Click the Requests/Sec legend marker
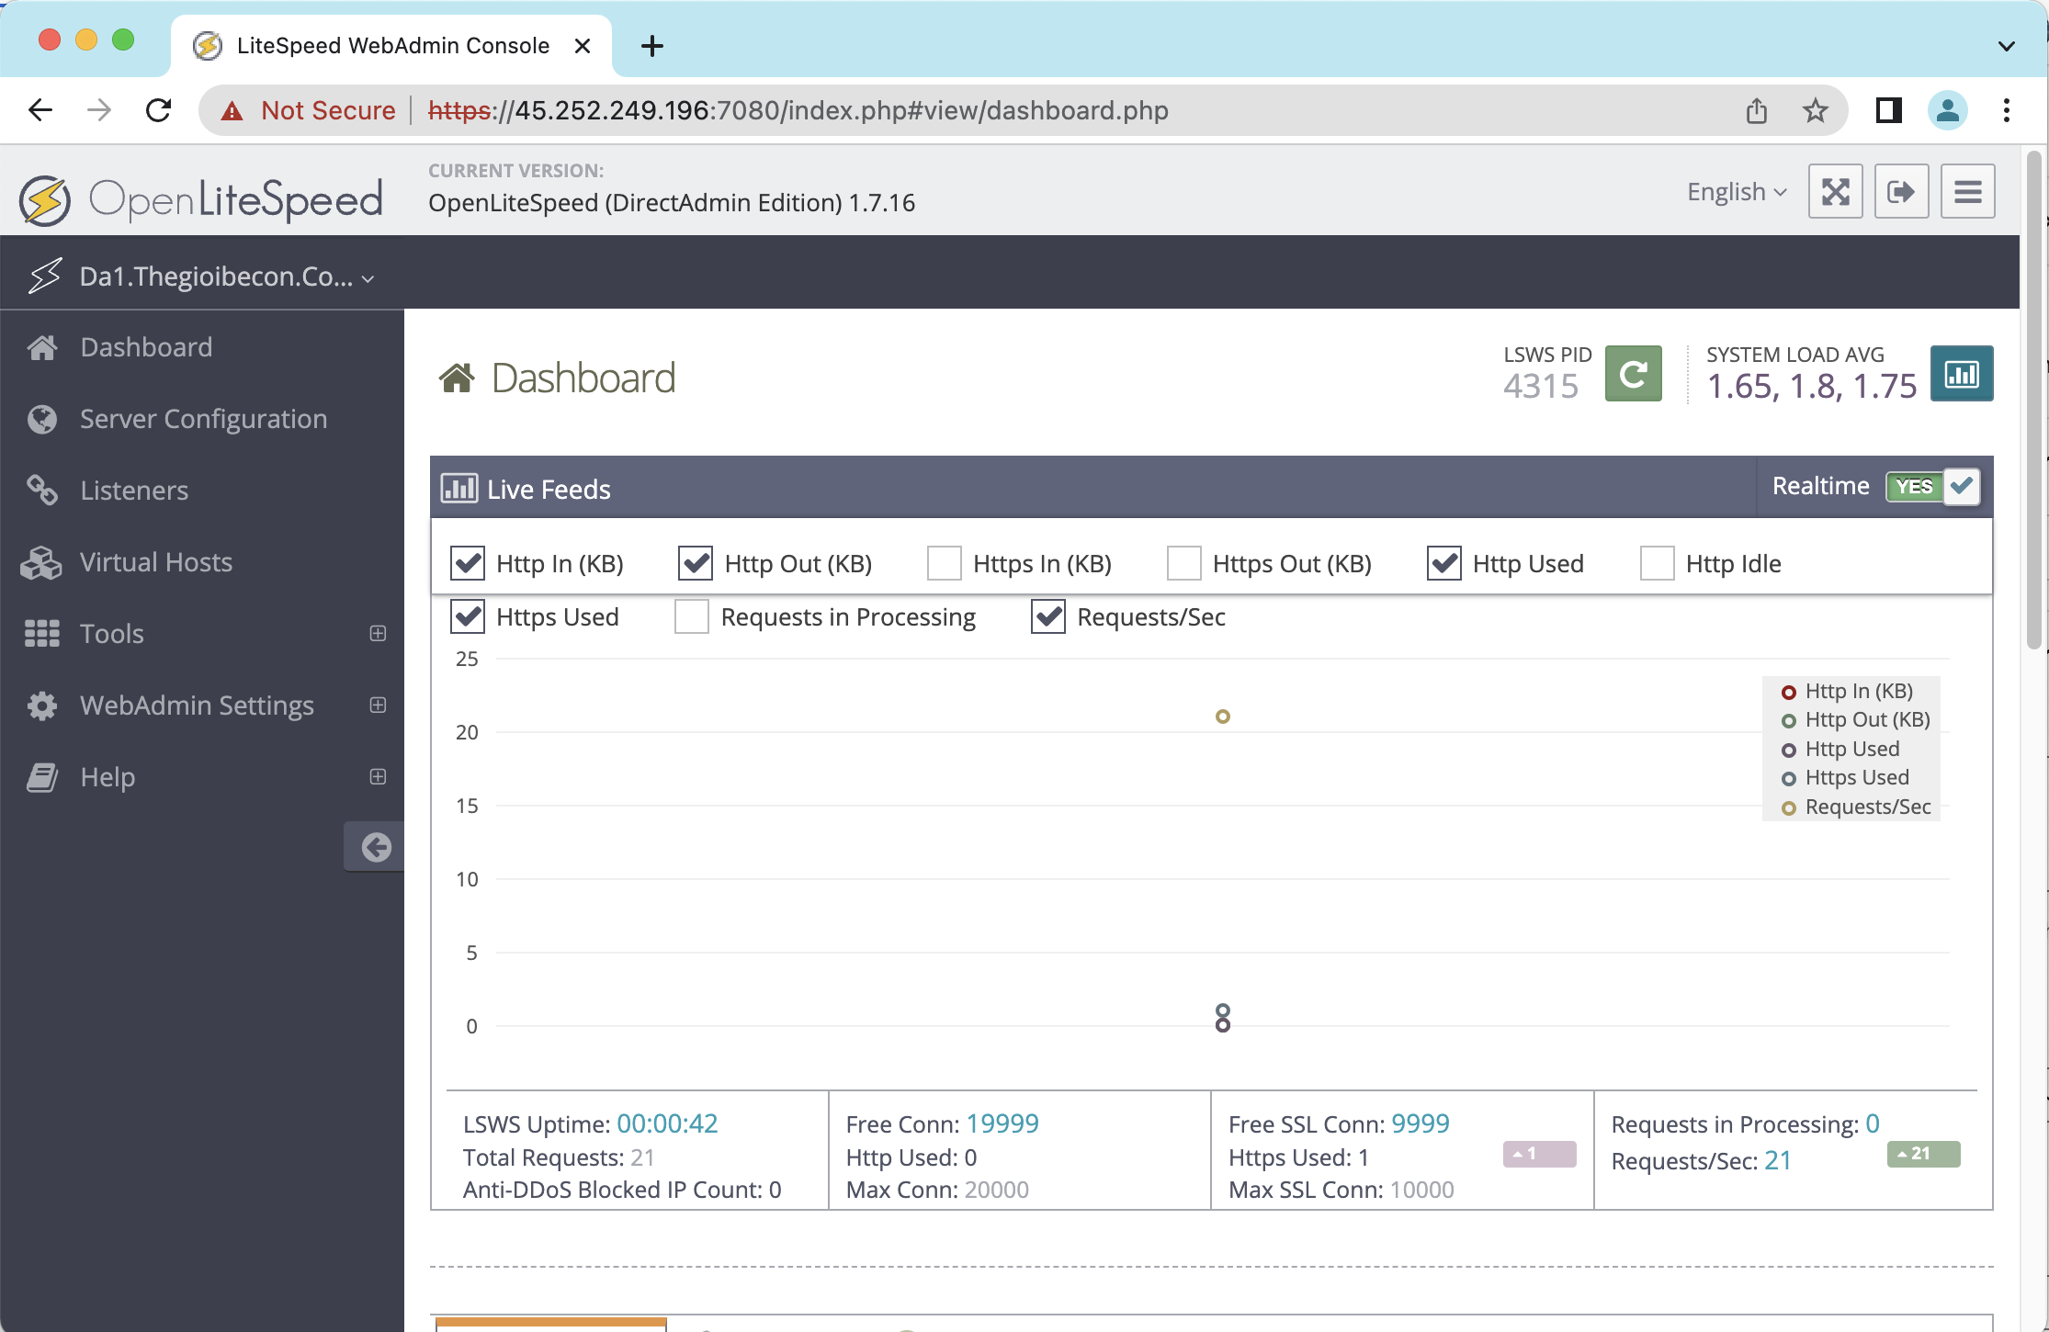This screenshot has width=2049, height=1332. [x=1788, y=808]
